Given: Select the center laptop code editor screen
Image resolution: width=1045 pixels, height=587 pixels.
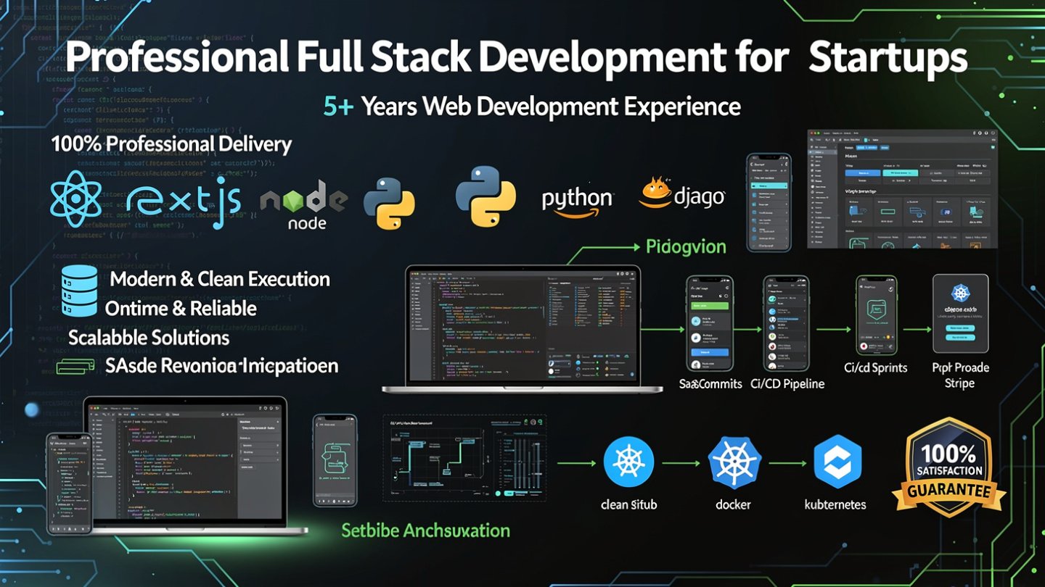Looking at the screenshot, I should (x=522, y=325).
